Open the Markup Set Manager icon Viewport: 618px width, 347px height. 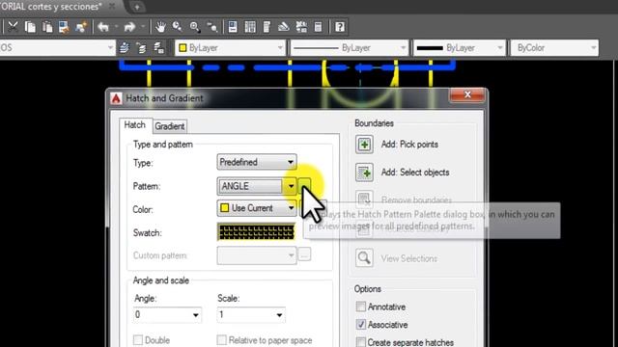click(x=301, y=27)
